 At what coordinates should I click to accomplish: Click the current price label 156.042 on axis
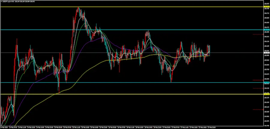(266, 53)
